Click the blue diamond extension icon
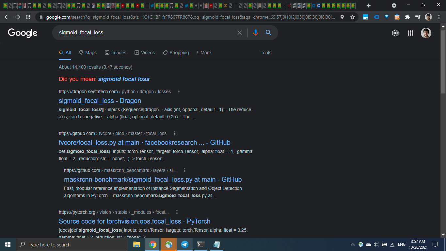This screenshot has height=251, width=446. click(387, 17)
